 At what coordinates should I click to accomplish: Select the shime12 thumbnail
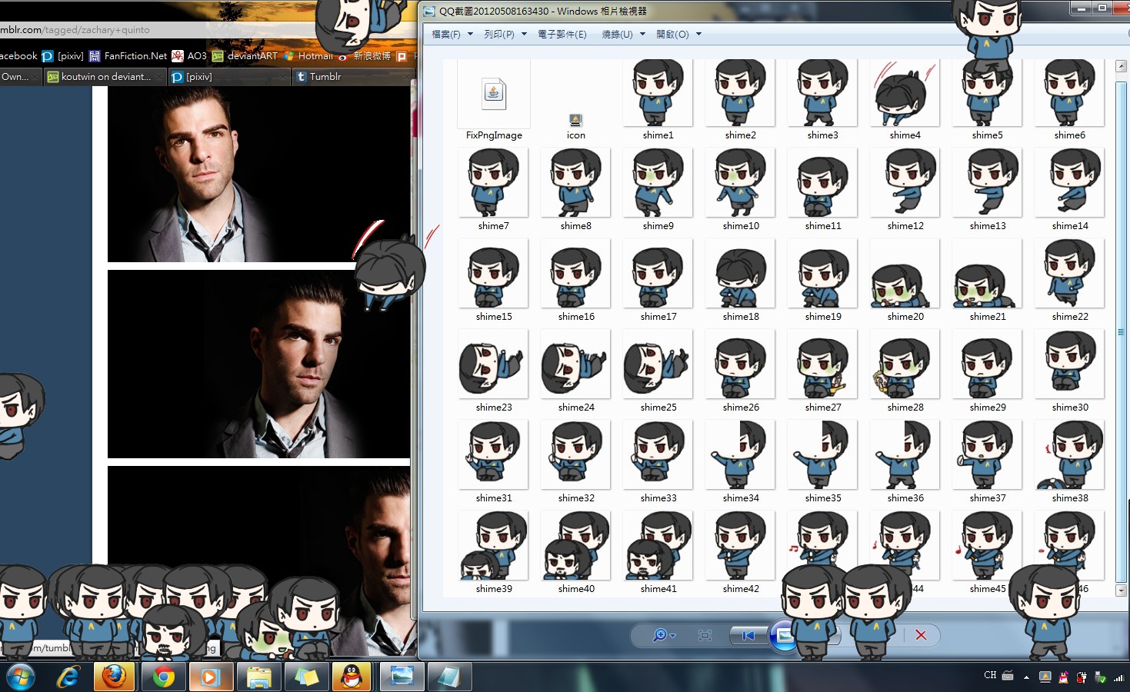click(905, 183)
